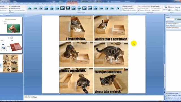This screenshot has height=102, width=181.
Task: Switch to the Вид tab
Action: [55, 4]
